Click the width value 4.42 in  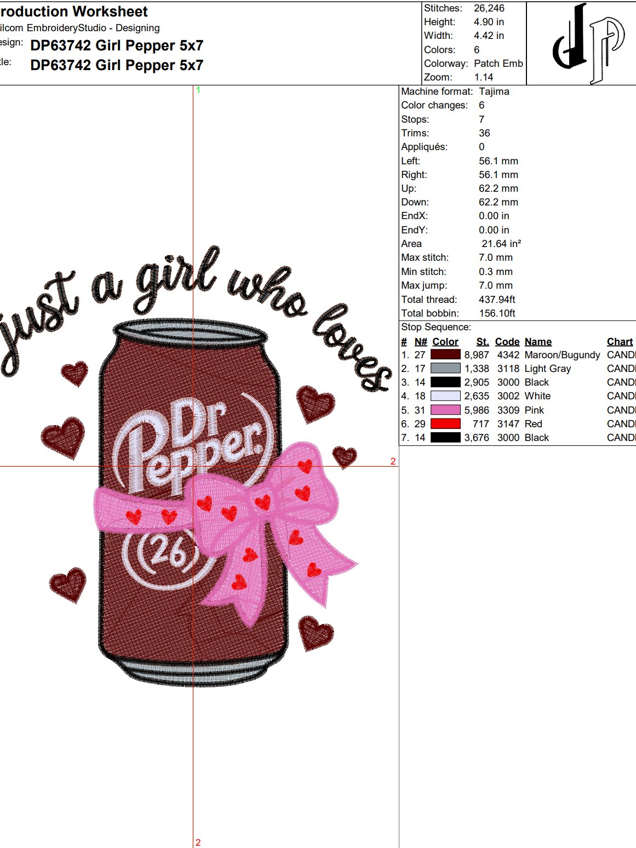tap(489, 36)
